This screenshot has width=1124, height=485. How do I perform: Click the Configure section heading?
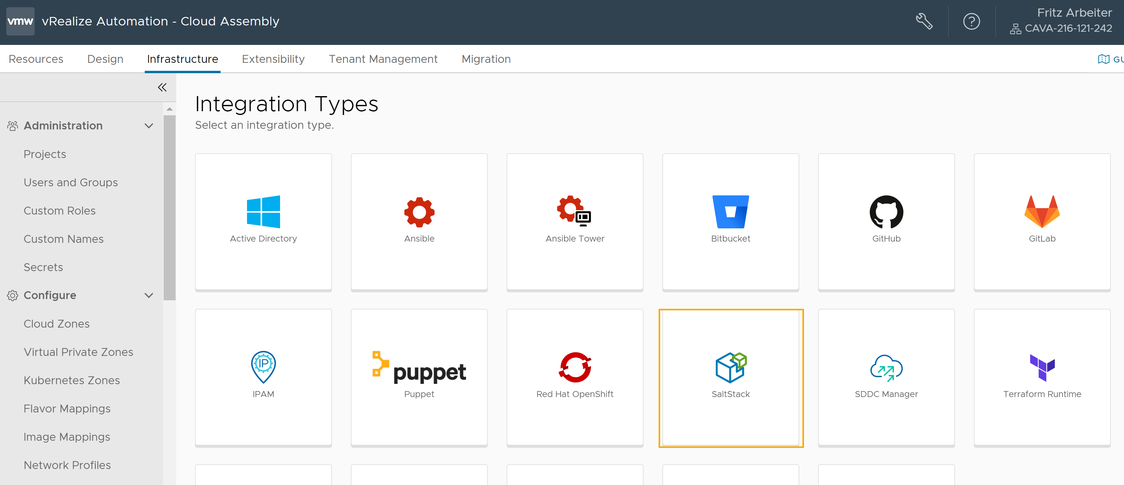pos(50,296)
